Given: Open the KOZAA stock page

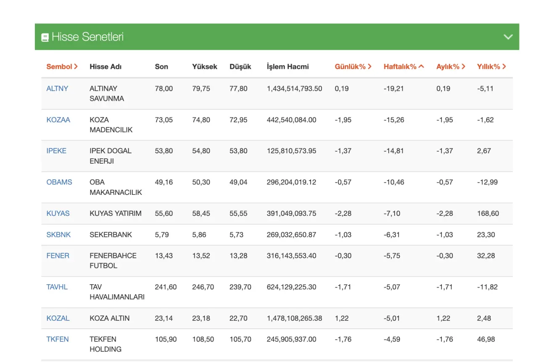Looking at the screenshot, I should coord(58,120).
